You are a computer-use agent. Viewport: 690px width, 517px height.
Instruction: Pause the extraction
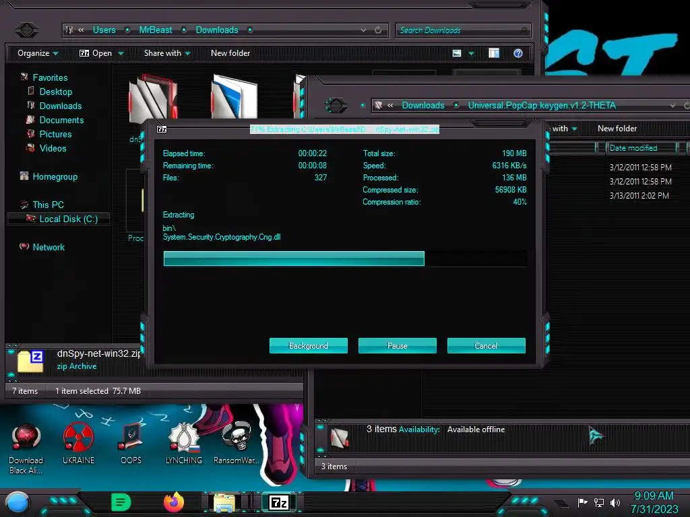[397, 345]
